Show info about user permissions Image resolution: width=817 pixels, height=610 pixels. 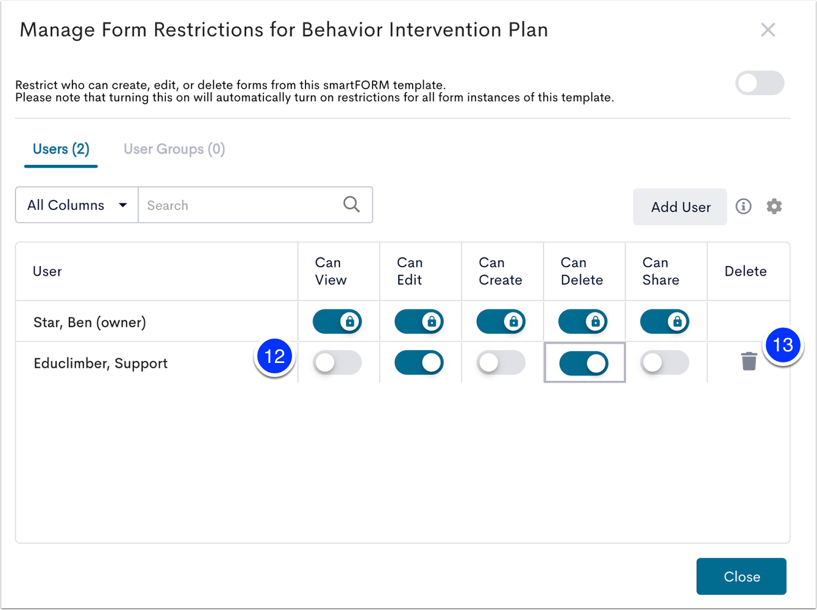point(743,206)
